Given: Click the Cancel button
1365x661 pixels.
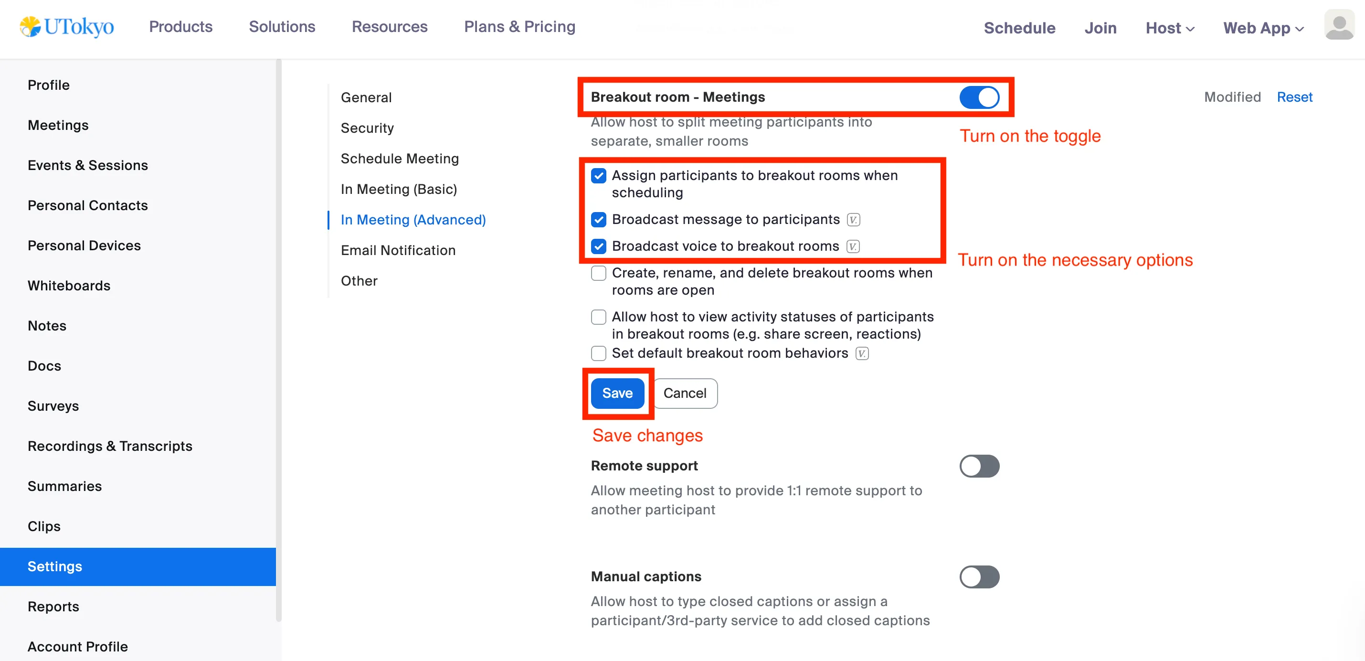Looking at the screenshot, I should [x=685, y=394].
